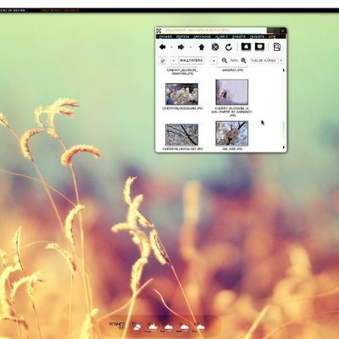Open the Aide menu
This screenshot has width=339, height=339.
coord(272,36)
